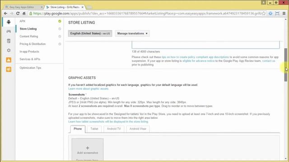
Task: Click the grey status circle next to Store Listing
Action: point(60,29)
